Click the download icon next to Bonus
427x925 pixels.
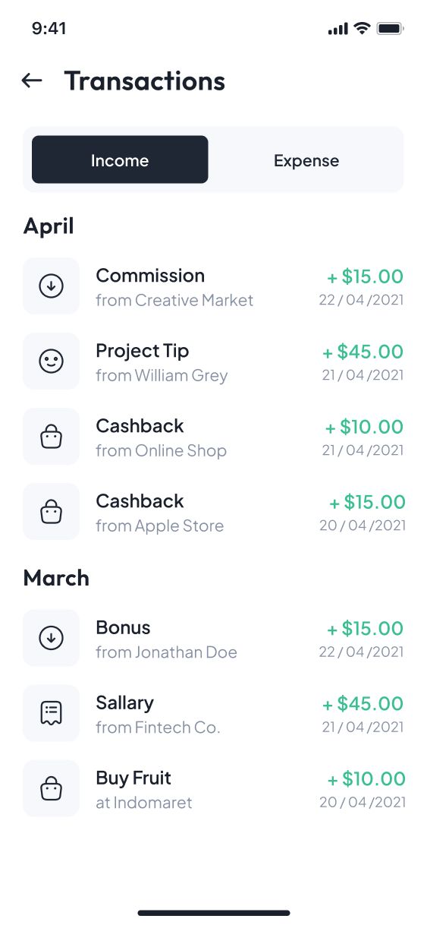51,638
